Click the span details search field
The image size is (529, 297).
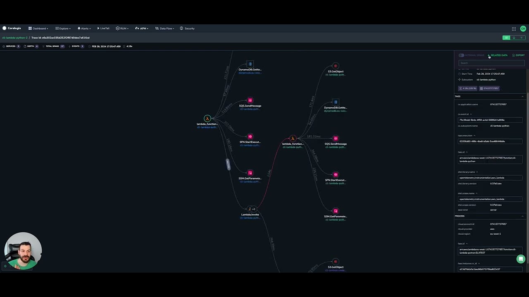click(x=491, y=63)
